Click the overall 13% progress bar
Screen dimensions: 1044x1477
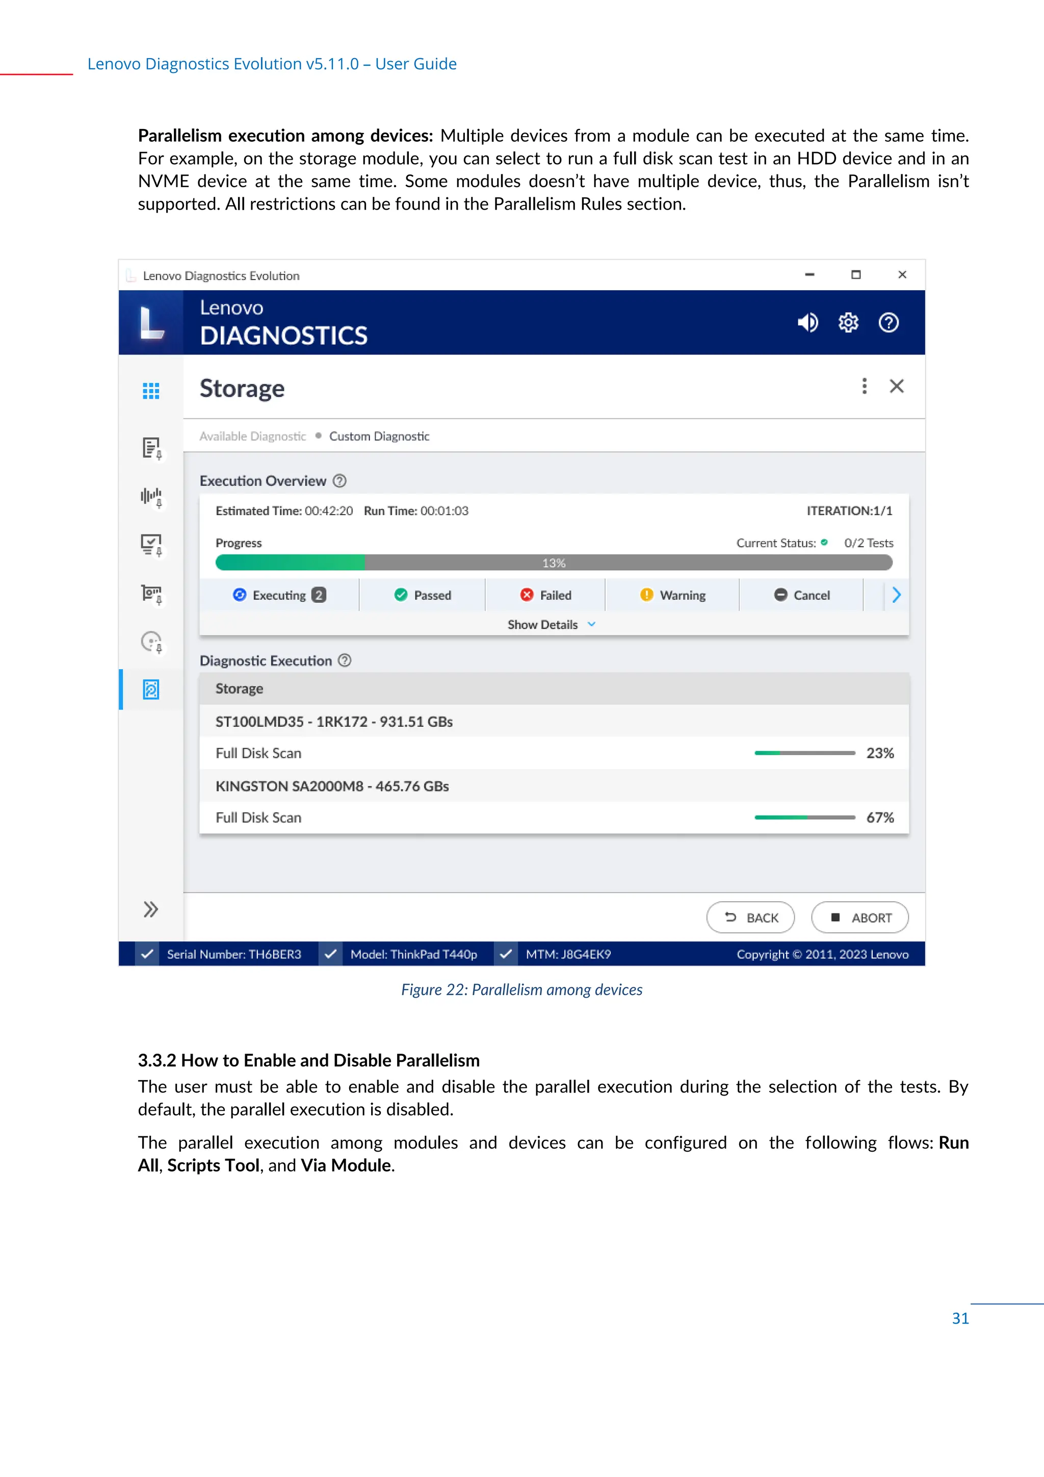(554, 563)
